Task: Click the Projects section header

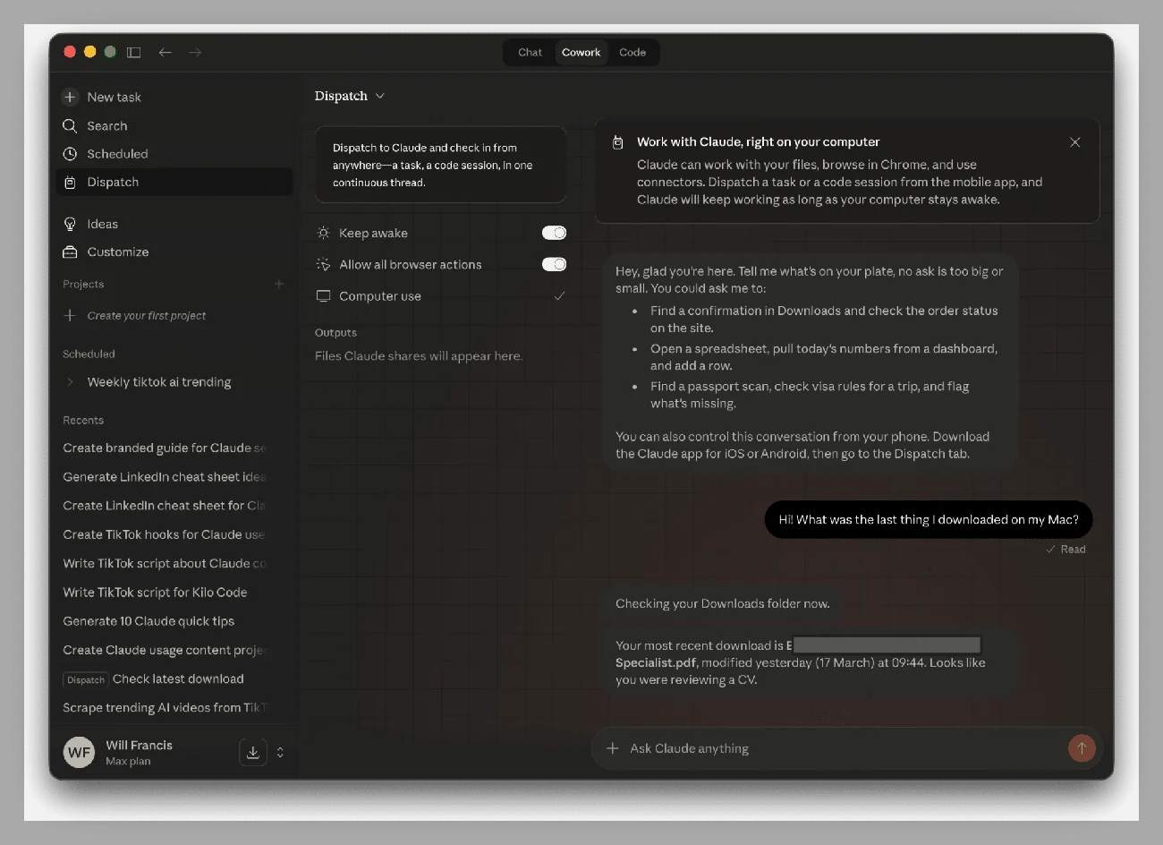Action: point(83,284)
